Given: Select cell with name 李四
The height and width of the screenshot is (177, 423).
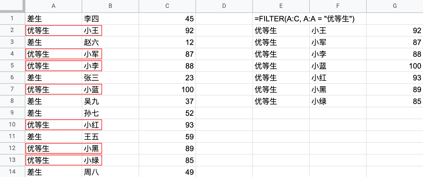Looking at the screenshot, I should pos(110,19).
